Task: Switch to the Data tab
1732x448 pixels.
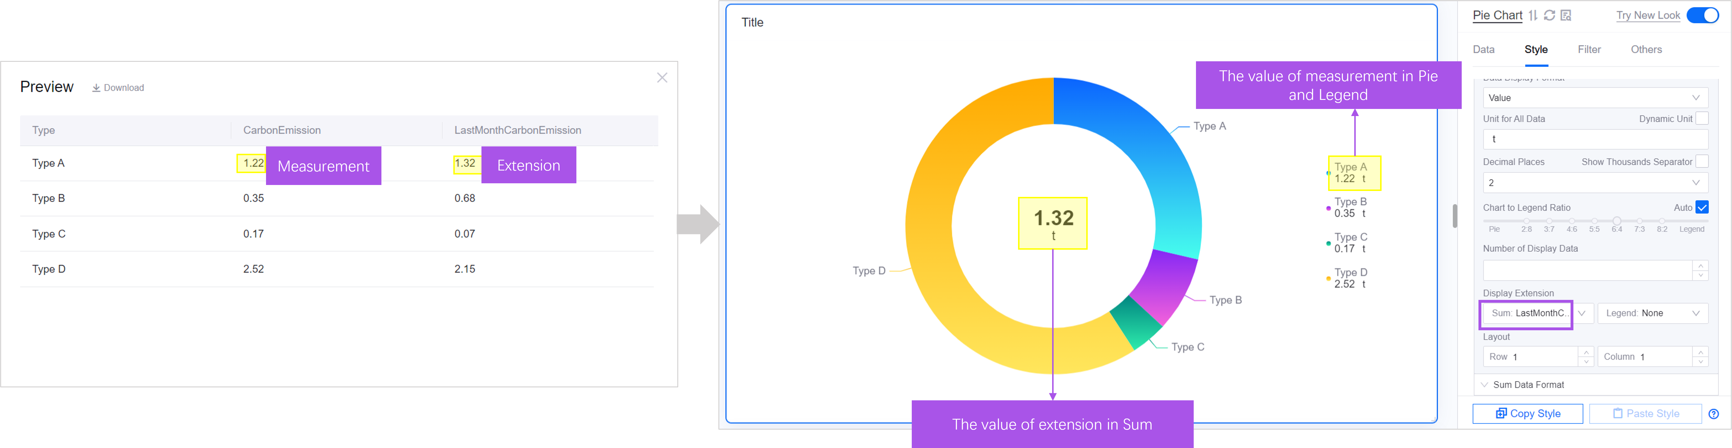Action: [x=1483, y=50]
